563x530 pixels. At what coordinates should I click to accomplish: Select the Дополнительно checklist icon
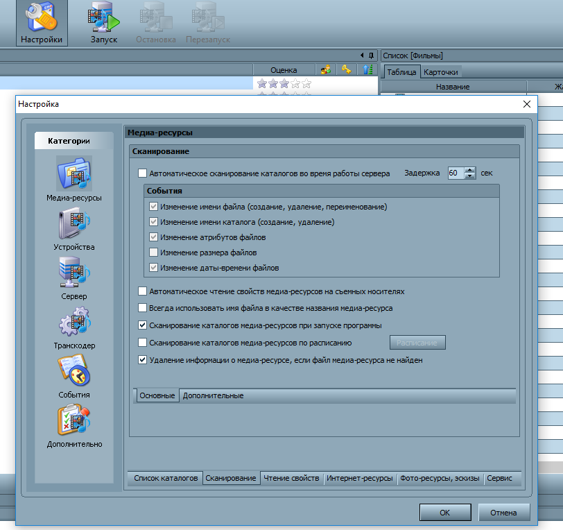pyautogui.click(x=73, y=420)
